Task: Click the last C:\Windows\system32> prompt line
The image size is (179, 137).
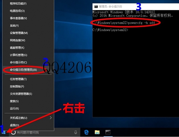Action: (110, 30)
